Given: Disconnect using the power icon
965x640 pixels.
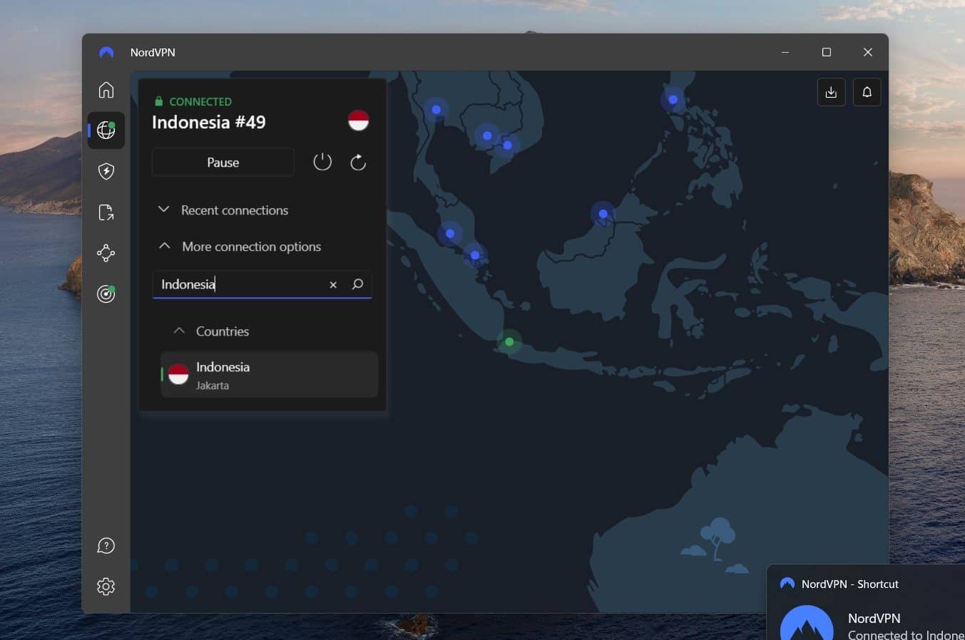Looking at the screenshot, I should pos(322,162).
